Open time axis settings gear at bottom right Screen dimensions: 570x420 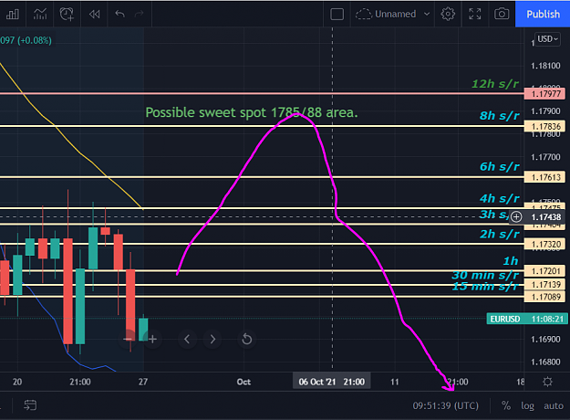coord(547,382)
